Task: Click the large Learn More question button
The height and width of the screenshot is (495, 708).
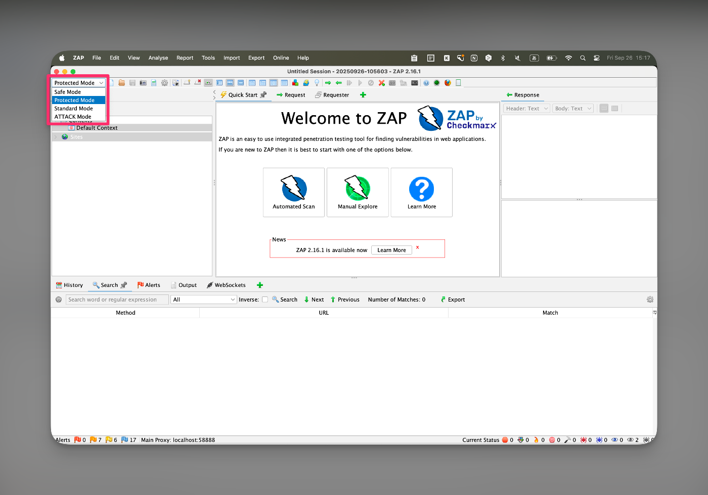Action: (422, 192)
